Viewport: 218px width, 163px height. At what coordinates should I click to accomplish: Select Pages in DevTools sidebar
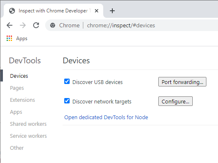click(x=17, y=88)
